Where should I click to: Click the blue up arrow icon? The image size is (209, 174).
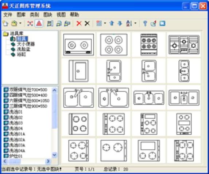112,23
